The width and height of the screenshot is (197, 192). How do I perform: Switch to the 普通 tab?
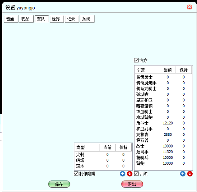[11, 19]
